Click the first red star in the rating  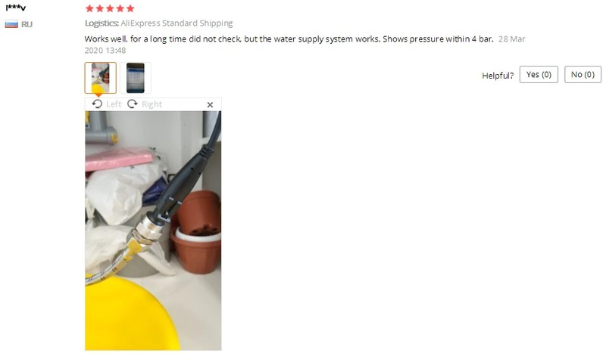tap(89, 8)
